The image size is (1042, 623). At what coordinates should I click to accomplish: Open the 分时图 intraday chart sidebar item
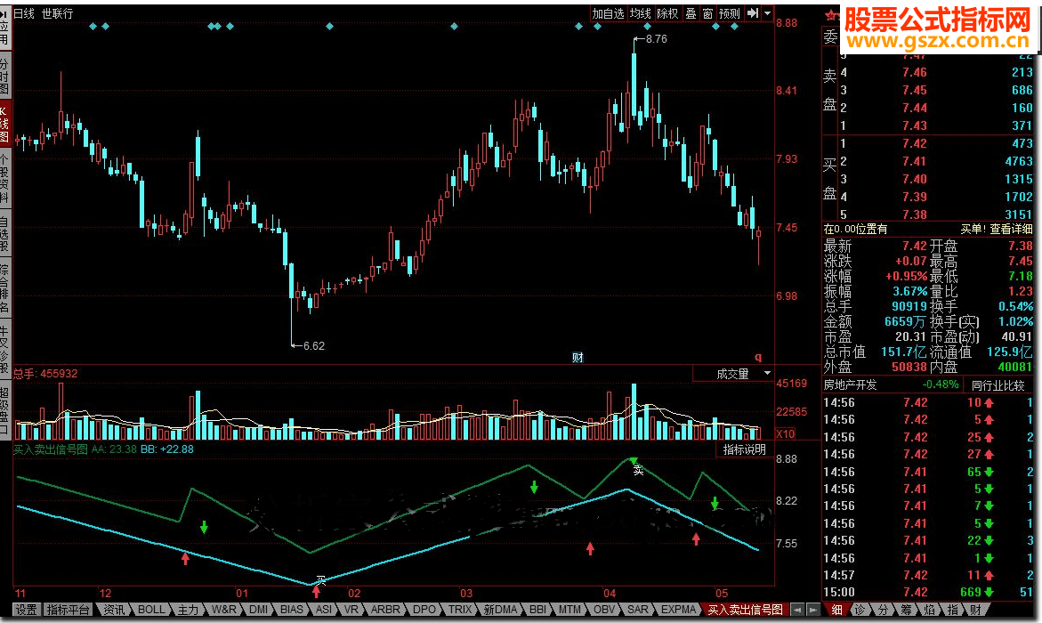click(4, 77)
